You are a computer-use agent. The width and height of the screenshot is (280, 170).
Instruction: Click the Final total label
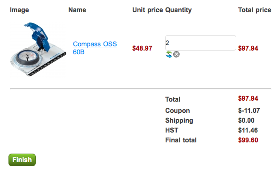click(x=181, y=140)
